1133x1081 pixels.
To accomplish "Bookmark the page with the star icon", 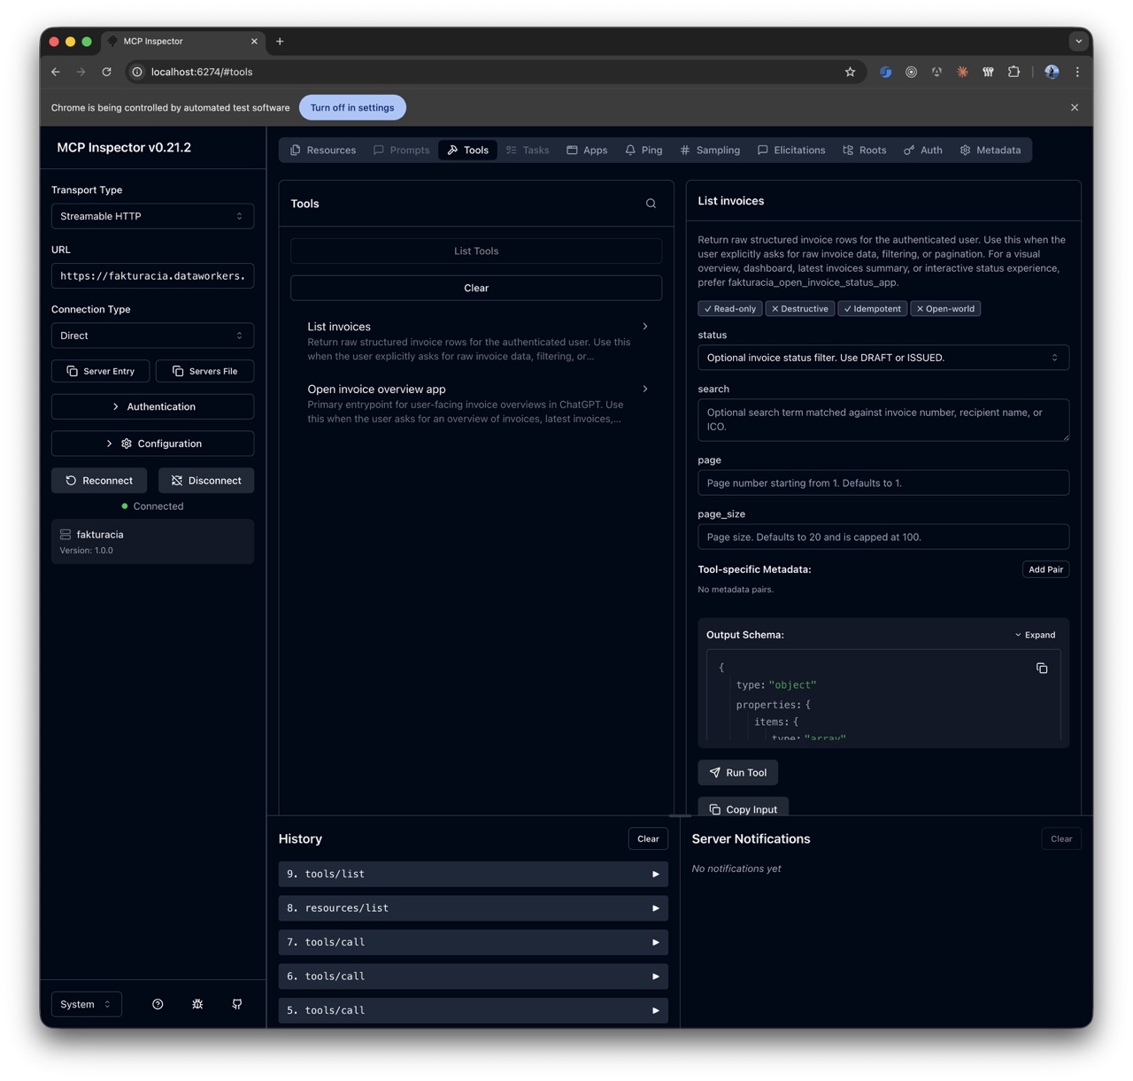I will 849,72.
